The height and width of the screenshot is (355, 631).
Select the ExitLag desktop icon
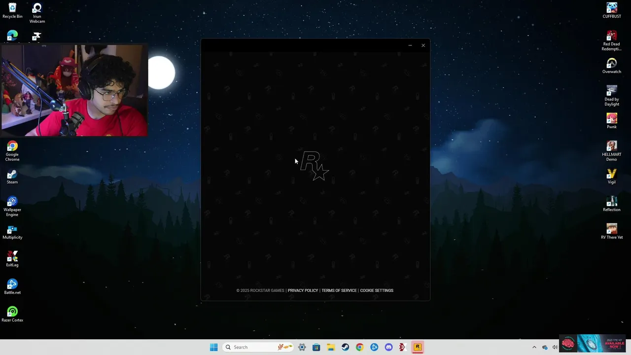[12, 259]
